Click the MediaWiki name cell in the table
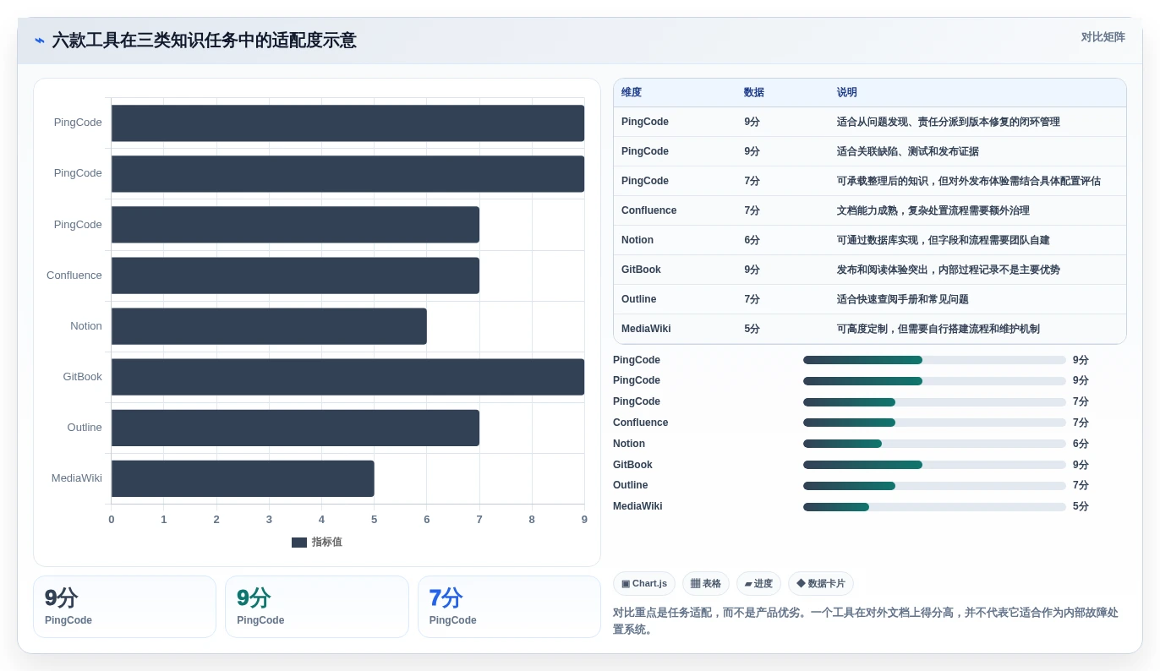The height and width of the screenshot is (671, 1160). tap(646, 329)
